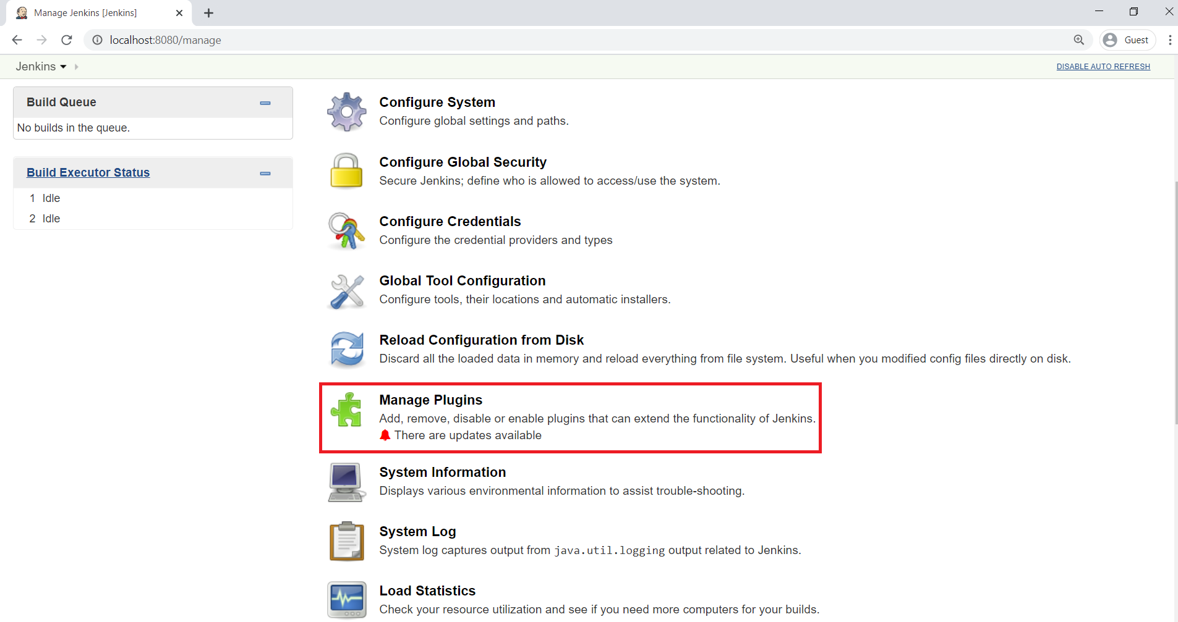Open Reload Configuration from Disk link
Image resolution: width=1178 pixels, height=622 pixels.
tap(482, 340)
